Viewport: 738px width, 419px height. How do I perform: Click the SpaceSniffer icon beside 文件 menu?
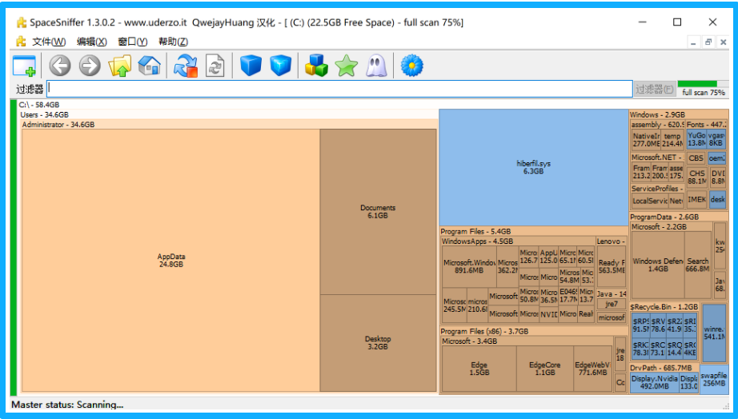coord(21,42)
